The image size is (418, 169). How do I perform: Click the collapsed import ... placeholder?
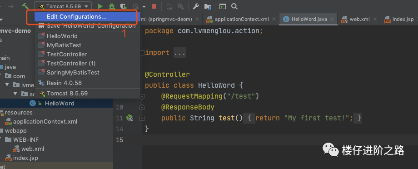179,53
